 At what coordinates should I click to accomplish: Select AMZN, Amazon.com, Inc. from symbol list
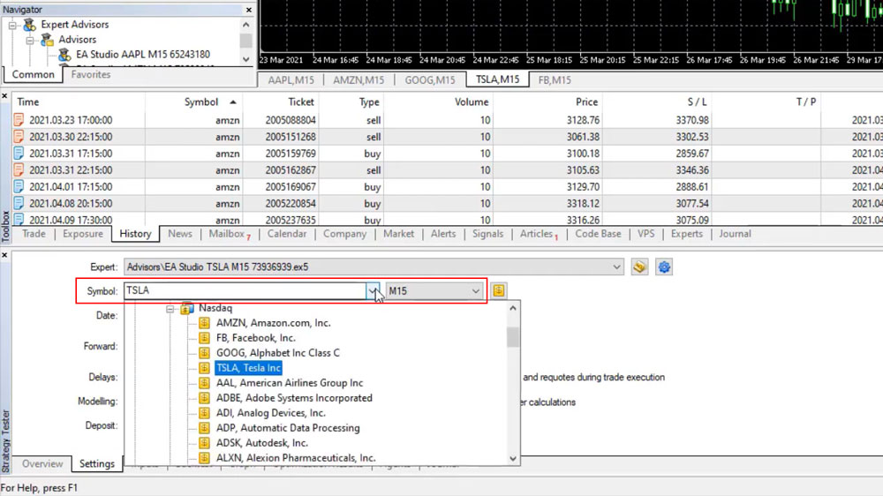coord(274,323)
